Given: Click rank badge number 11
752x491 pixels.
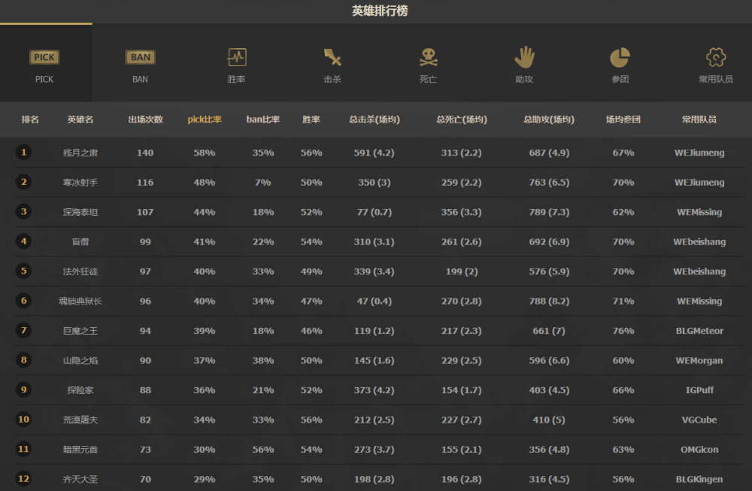Looking at the screenshot, I should [x=23, y=450].
